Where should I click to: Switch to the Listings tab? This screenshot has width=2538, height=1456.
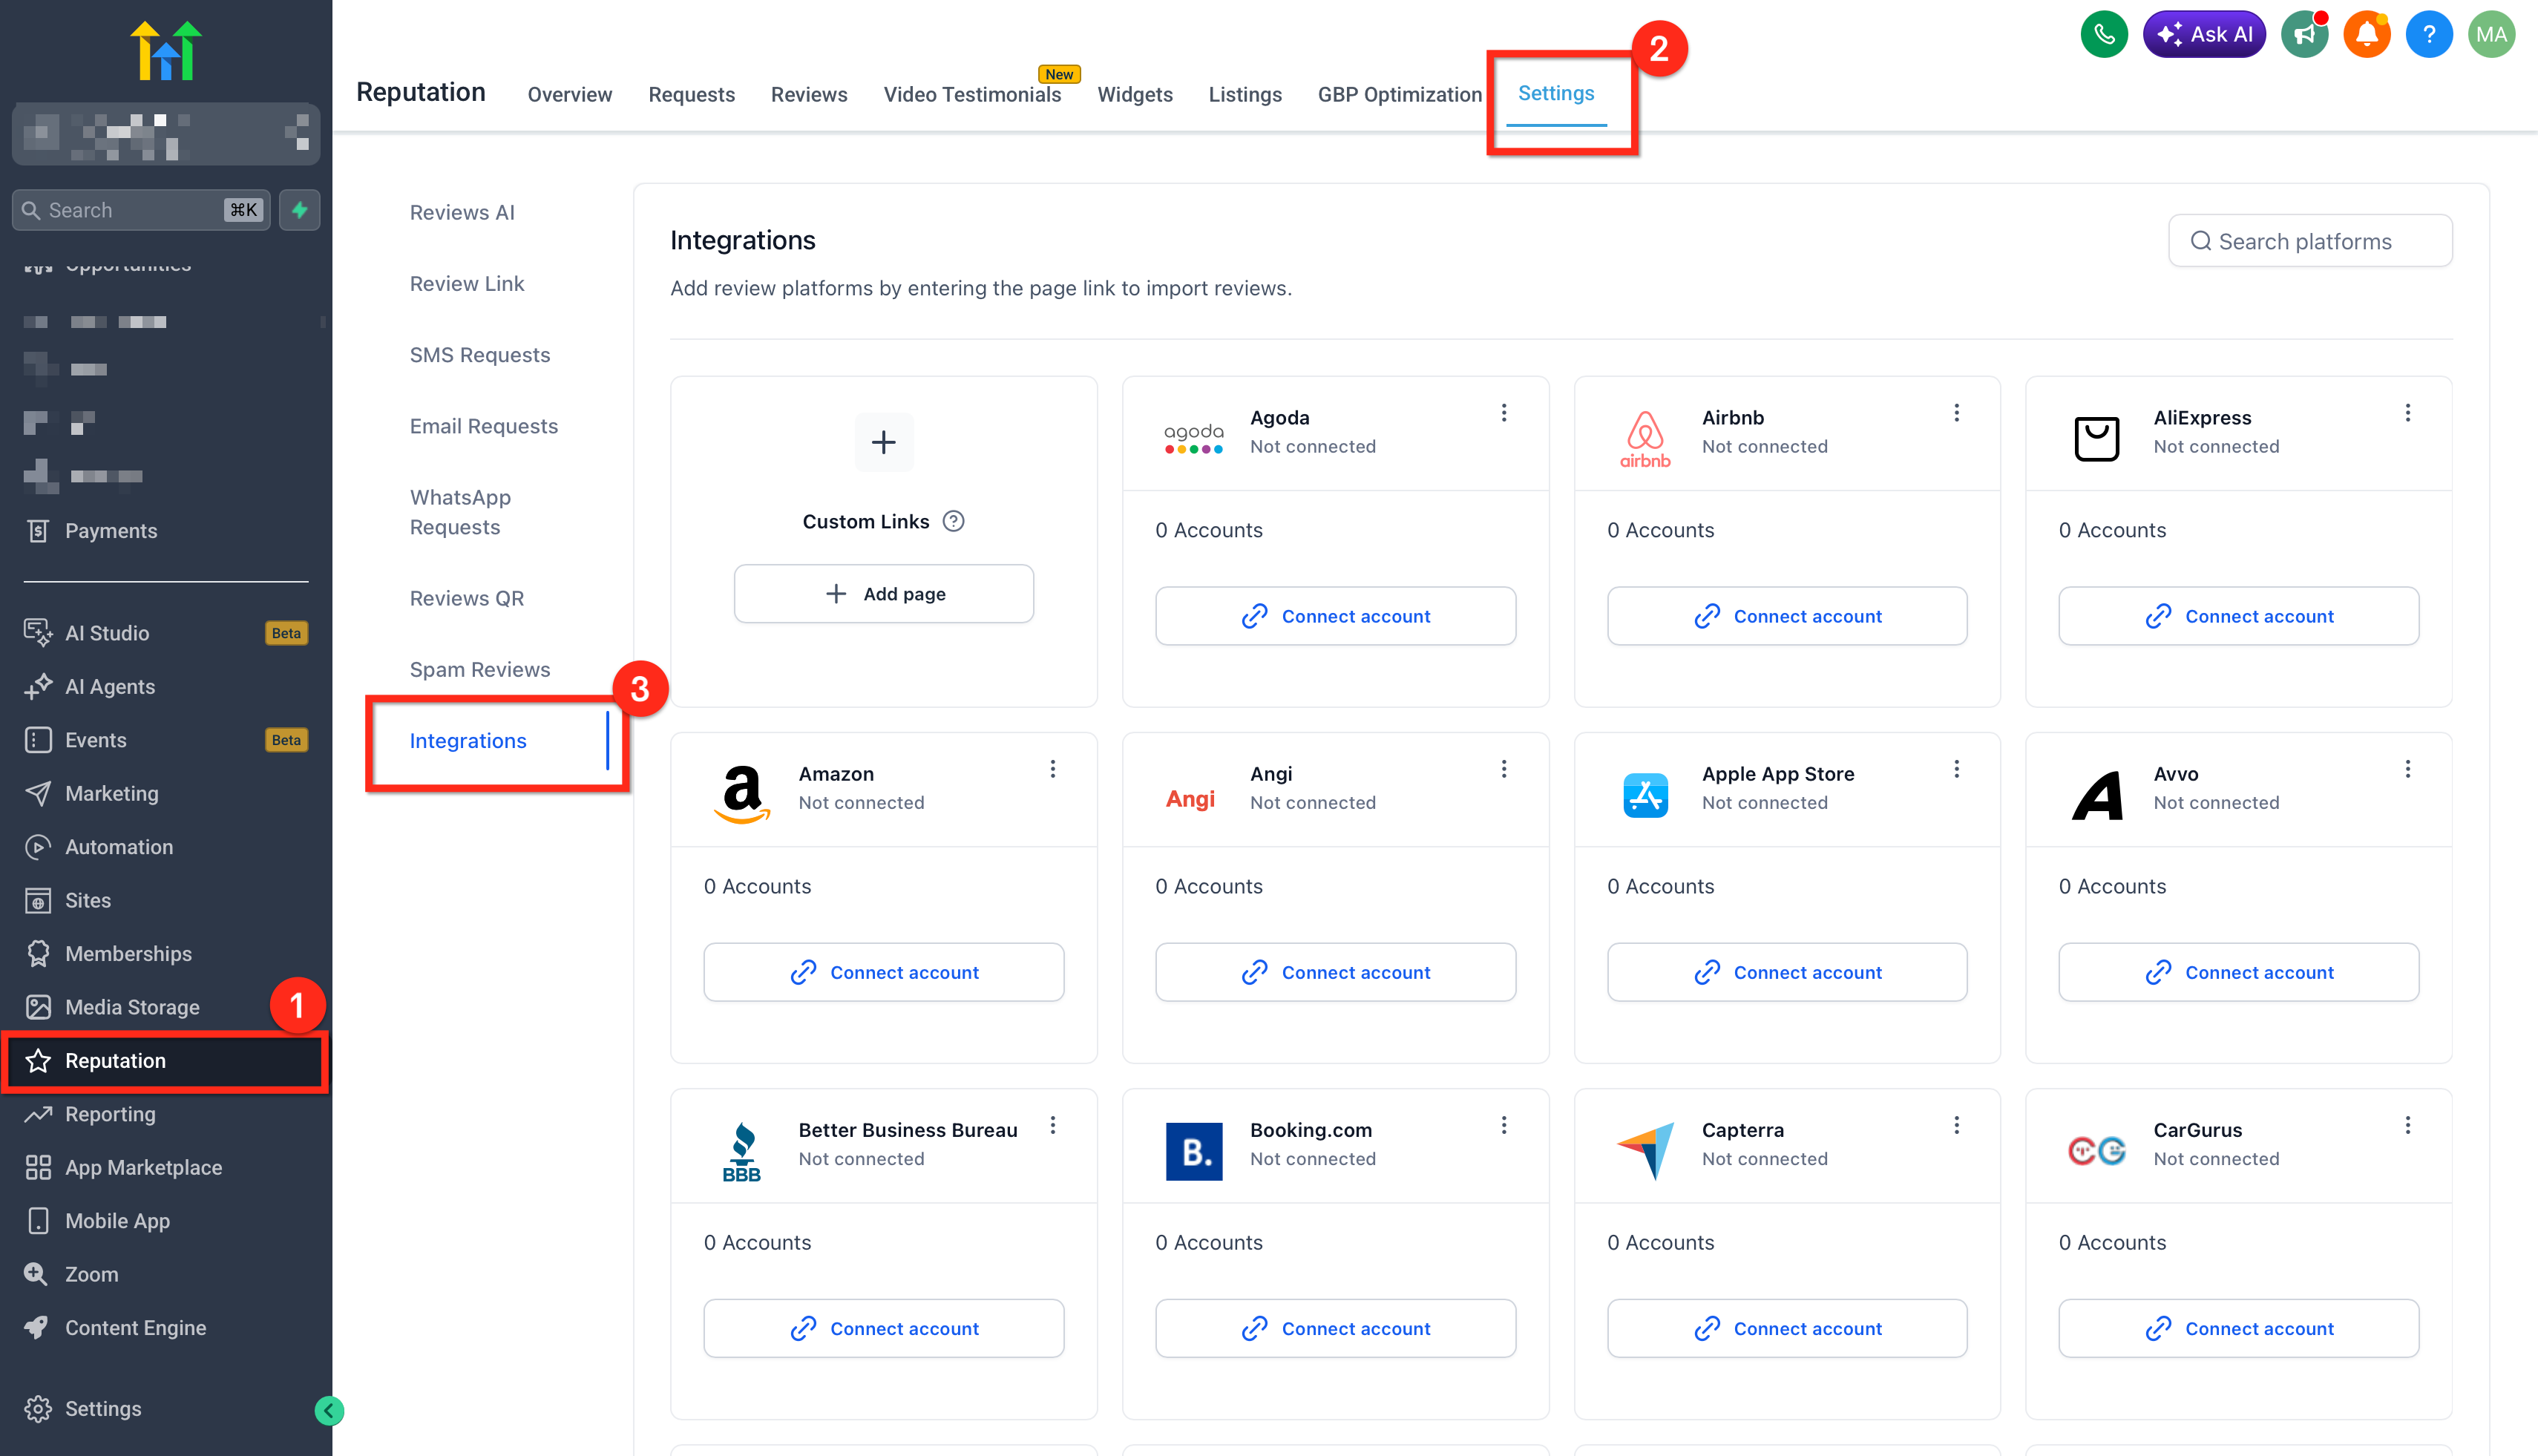[x=1245, y=94]
